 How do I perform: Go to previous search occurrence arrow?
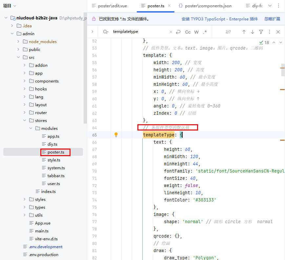pos(244,32)
